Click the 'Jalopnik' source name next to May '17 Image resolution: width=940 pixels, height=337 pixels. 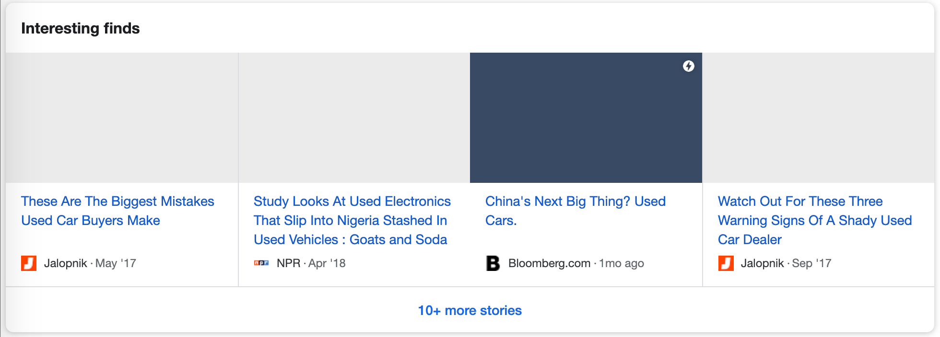[66, 263]
